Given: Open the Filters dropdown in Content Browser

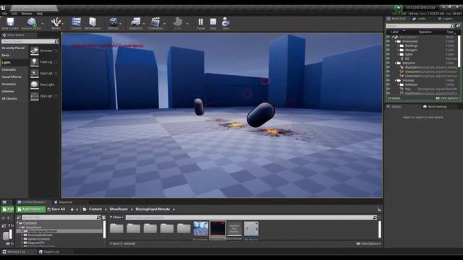Looking at the screenshot, I should [116, 217].
